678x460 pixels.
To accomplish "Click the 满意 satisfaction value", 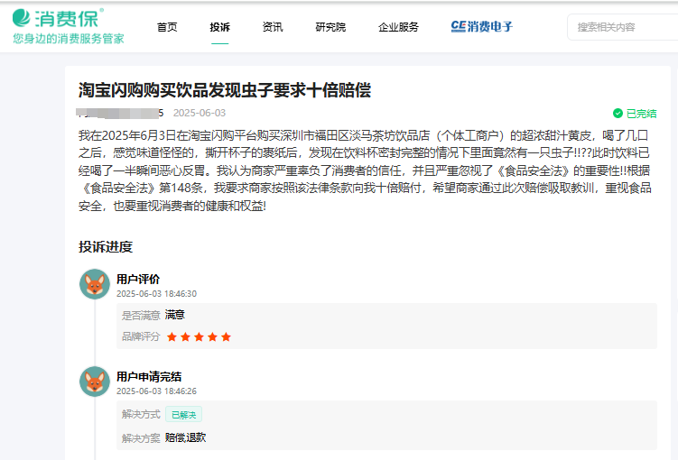I will point(174,315).
